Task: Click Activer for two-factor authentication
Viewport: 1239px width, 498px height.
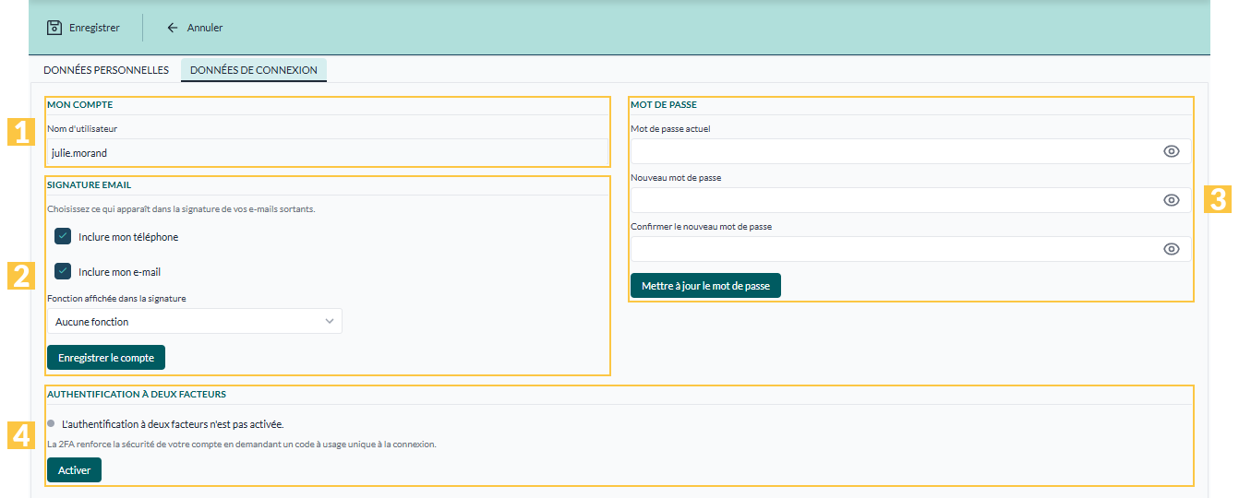Action: pyautogui.click(x=74, y=470)
